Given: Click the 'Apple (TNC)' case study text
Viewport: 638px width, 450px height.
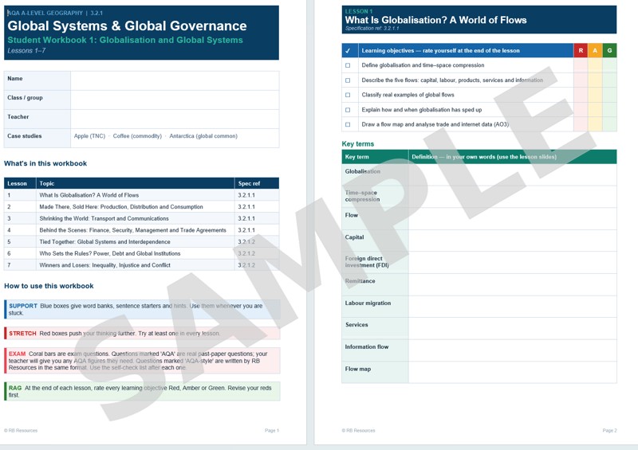Looking at the screenshot, I should 89,136.
